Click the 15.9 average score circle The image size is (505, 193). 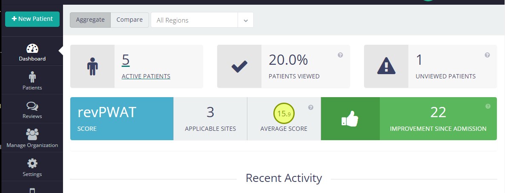pos(284,113)
